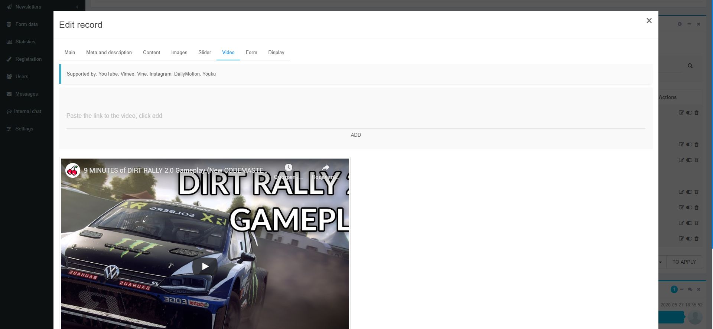Play the Dirt Rally video

click(x=205, y=266)
